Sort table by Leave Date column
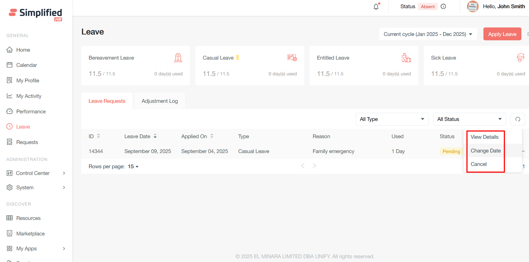Image resolution: width=529 pixels, height=262 pixels. [x=155, y=136]
